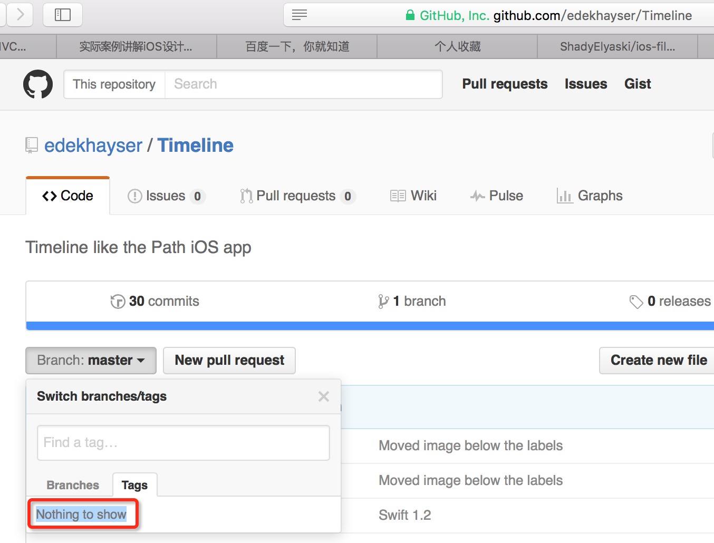The width and height of the screenshot is (714, 543).
Task: Click the New pull request button
Action: [x=229, y=361]
